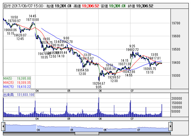The image size is (192, 138).
Task: Click the 07 date marker under volume chart
Action: point(132,119)
